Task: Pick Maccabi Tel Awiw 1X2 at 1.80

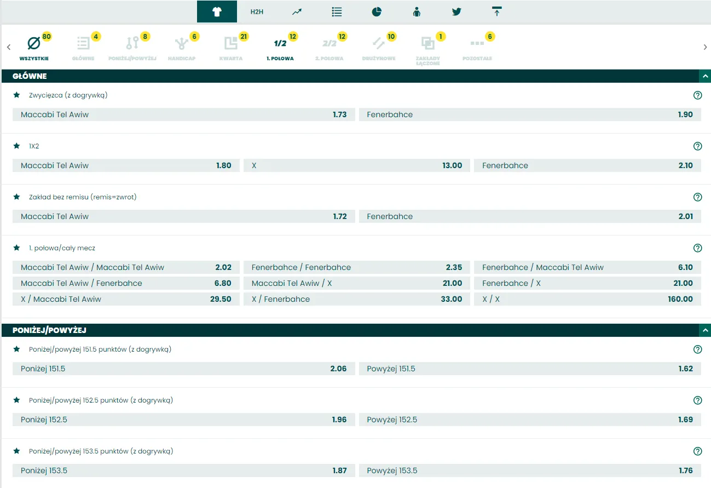Action: pos(126,165)
